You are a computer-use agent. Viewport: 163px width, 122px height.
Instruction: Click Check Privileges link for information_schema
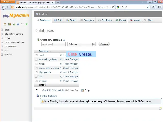(71, 59)
